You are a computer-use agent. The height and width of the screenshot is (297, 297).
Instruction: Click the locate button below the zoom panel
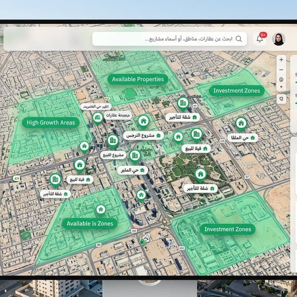[281, 99]
